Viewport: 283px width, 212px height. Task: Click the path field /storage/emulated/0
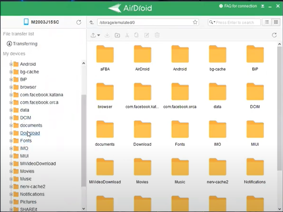click(148, 22)
